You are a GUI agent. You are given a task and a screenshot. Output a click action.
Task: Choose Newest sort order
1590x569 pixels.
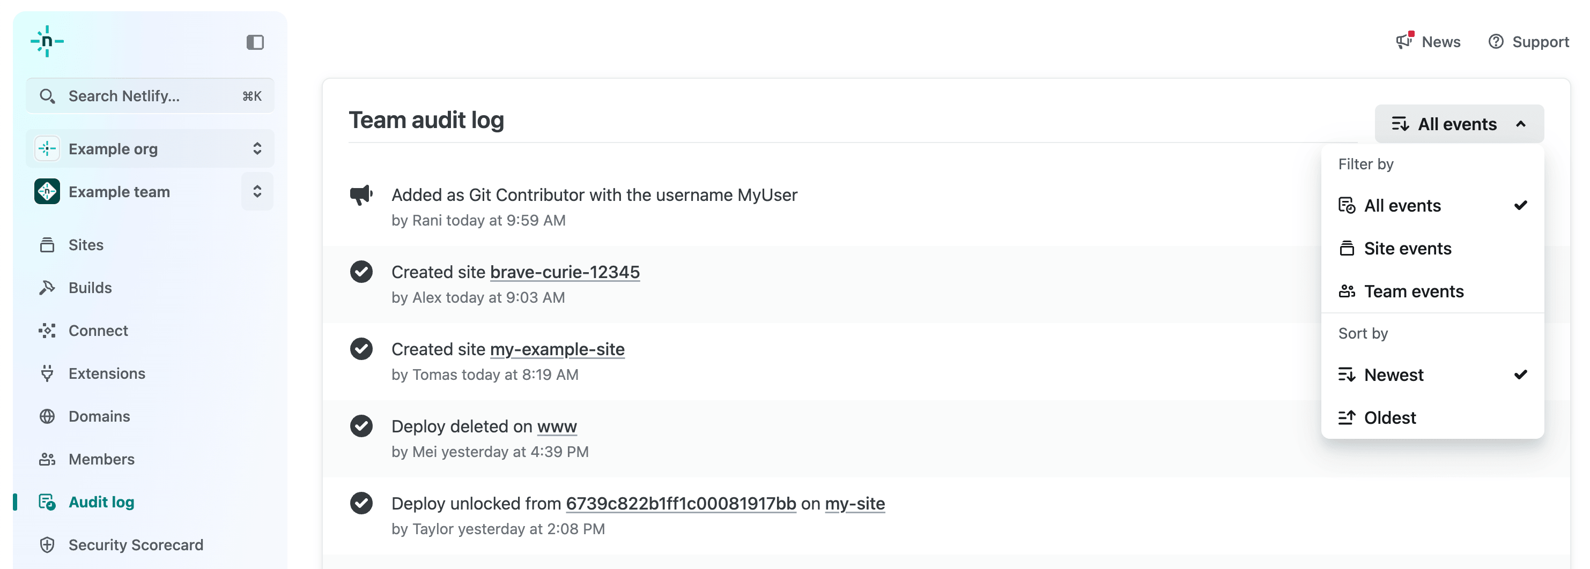pyautogui.click(x=1393, y=374)
